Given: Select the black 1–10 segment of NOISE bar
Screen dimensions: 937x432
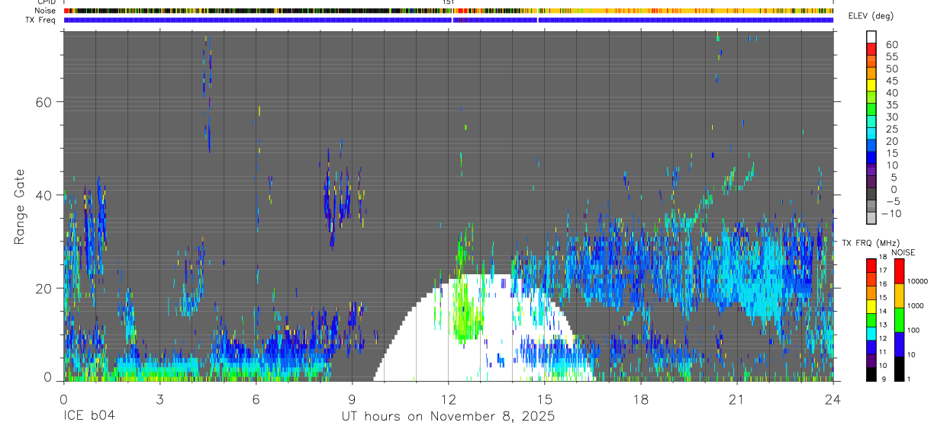Looking at the screenshot, I should pos(900,368).
